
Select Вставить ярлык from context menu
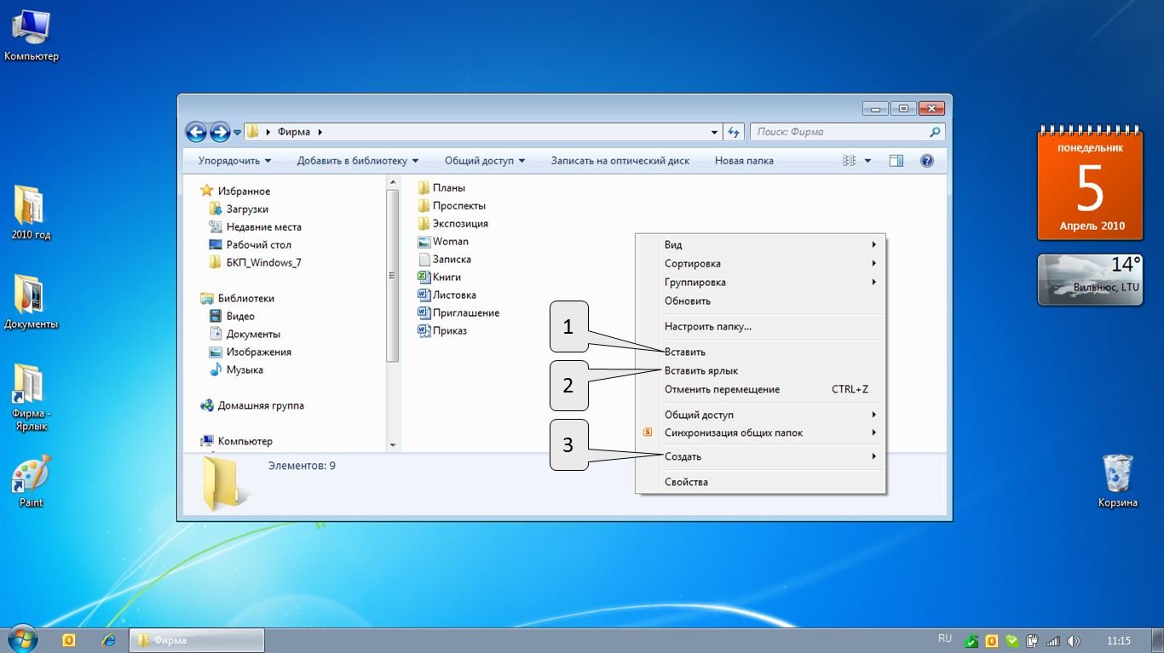701,370
